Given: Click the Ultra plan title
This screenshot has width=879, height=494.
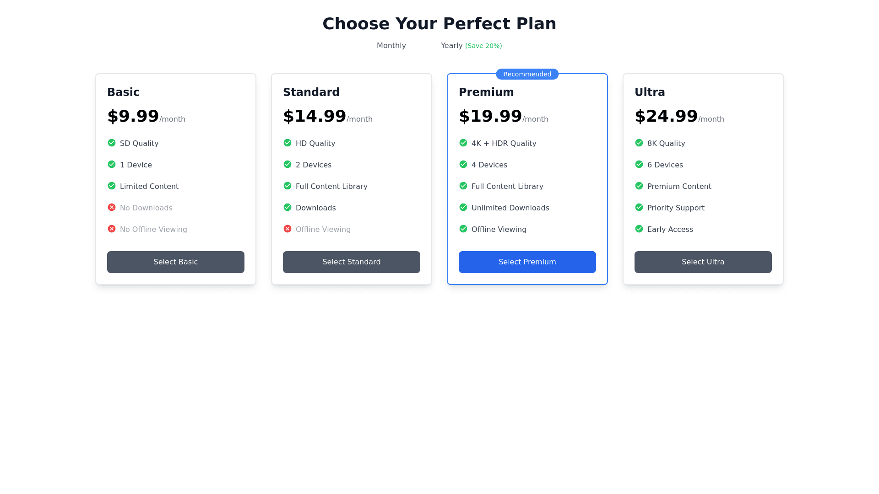Looking at the screenshot, I should pos(650,92).
